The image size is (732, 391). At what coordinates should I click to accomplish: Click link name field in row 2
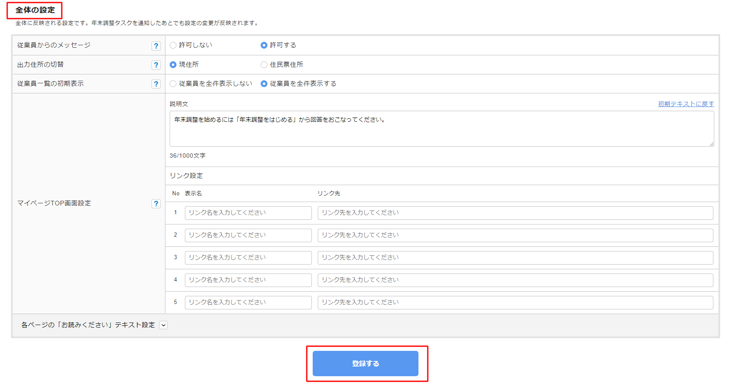248,235
